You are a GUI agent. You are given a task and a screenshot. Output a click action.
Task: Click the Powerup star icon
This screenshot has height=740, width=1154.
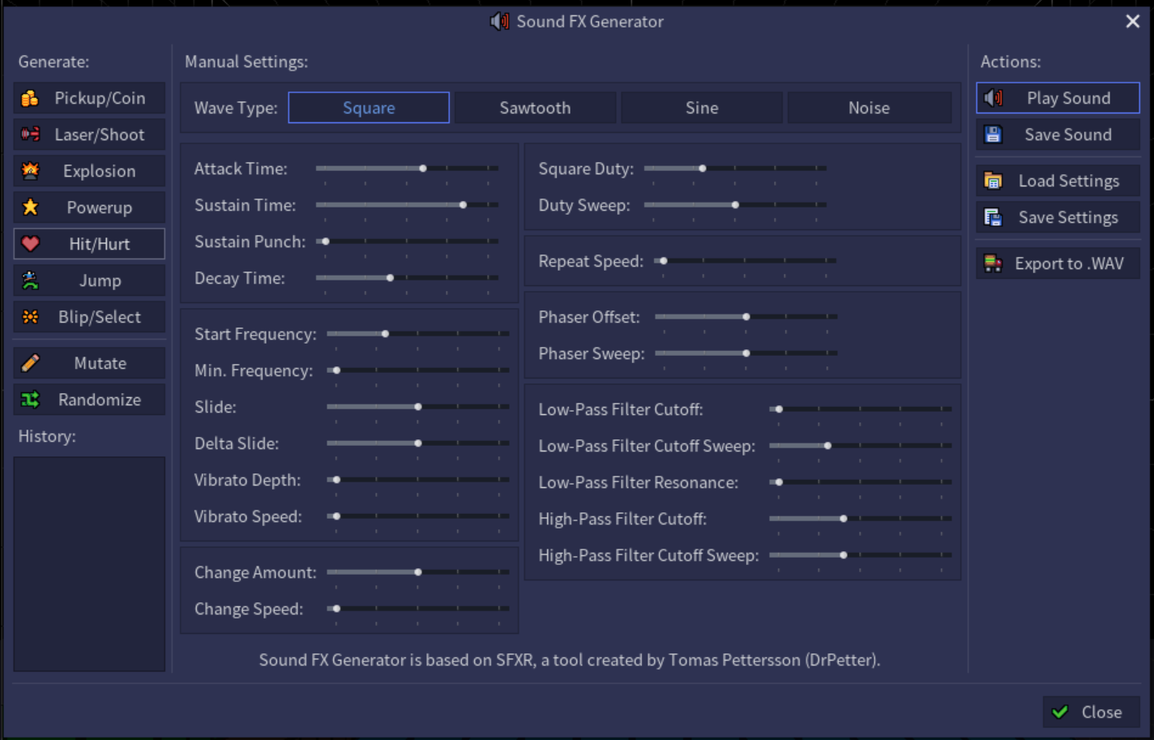click(30, 207)
